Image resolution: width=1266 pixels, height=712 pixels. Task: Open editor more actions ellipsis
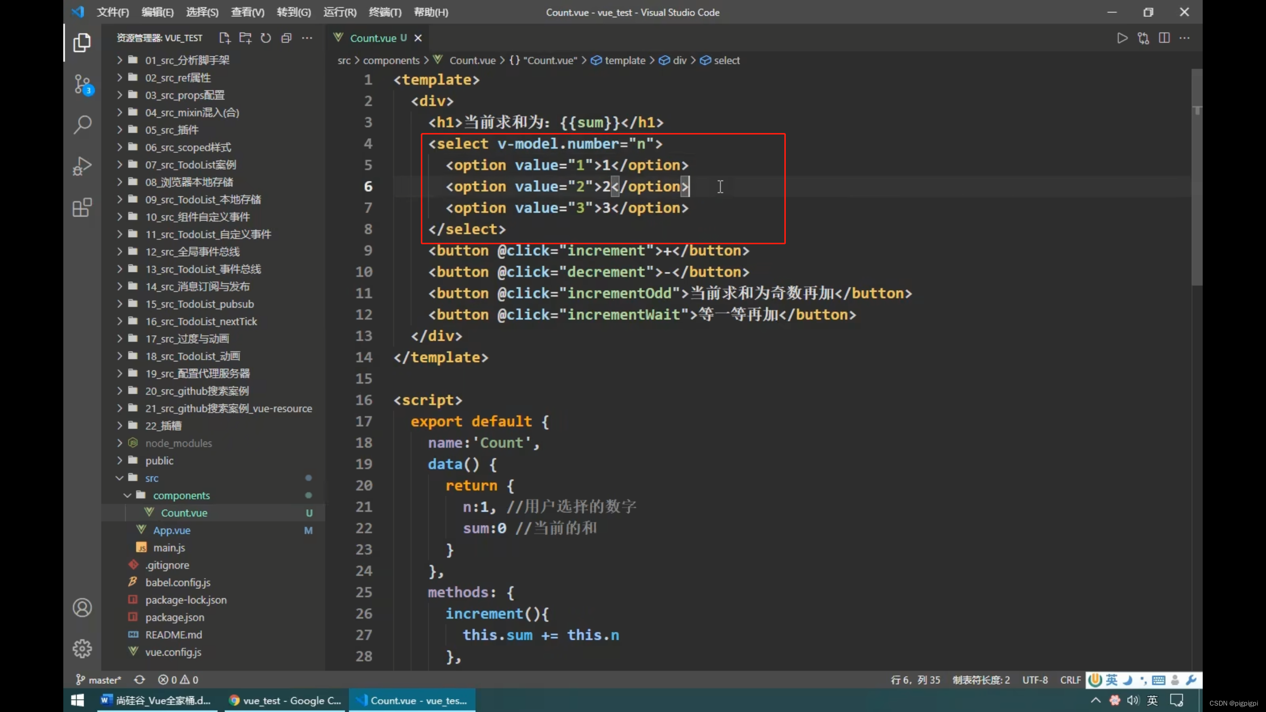coord(1184,38)
